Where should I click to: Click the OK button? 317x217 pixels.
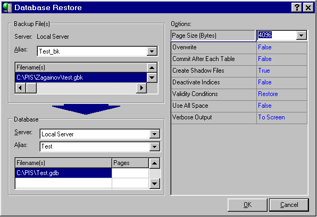click(x=247, y=205)
